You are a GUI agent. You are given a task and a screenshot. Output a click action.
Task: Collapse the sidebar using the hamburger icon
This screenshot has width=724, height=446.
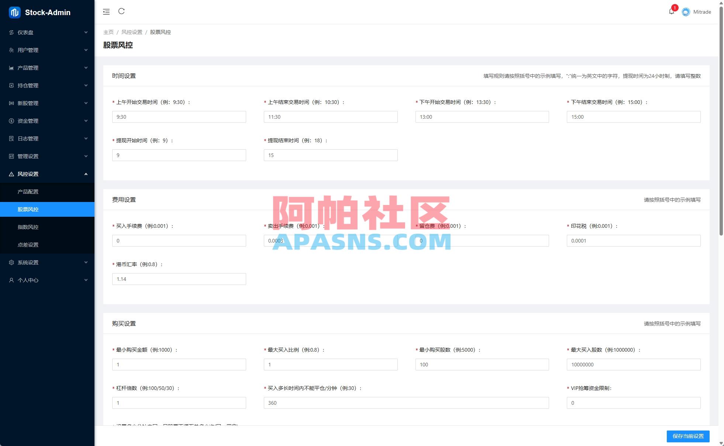[x=106, y=11]
